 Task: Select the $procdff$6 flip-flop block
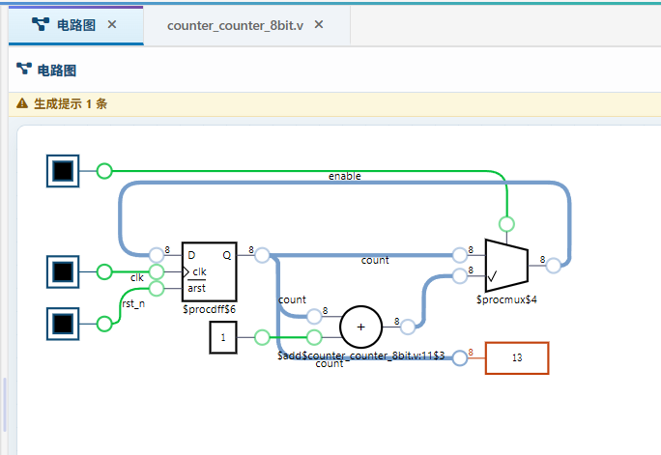(x=209, y=271)
